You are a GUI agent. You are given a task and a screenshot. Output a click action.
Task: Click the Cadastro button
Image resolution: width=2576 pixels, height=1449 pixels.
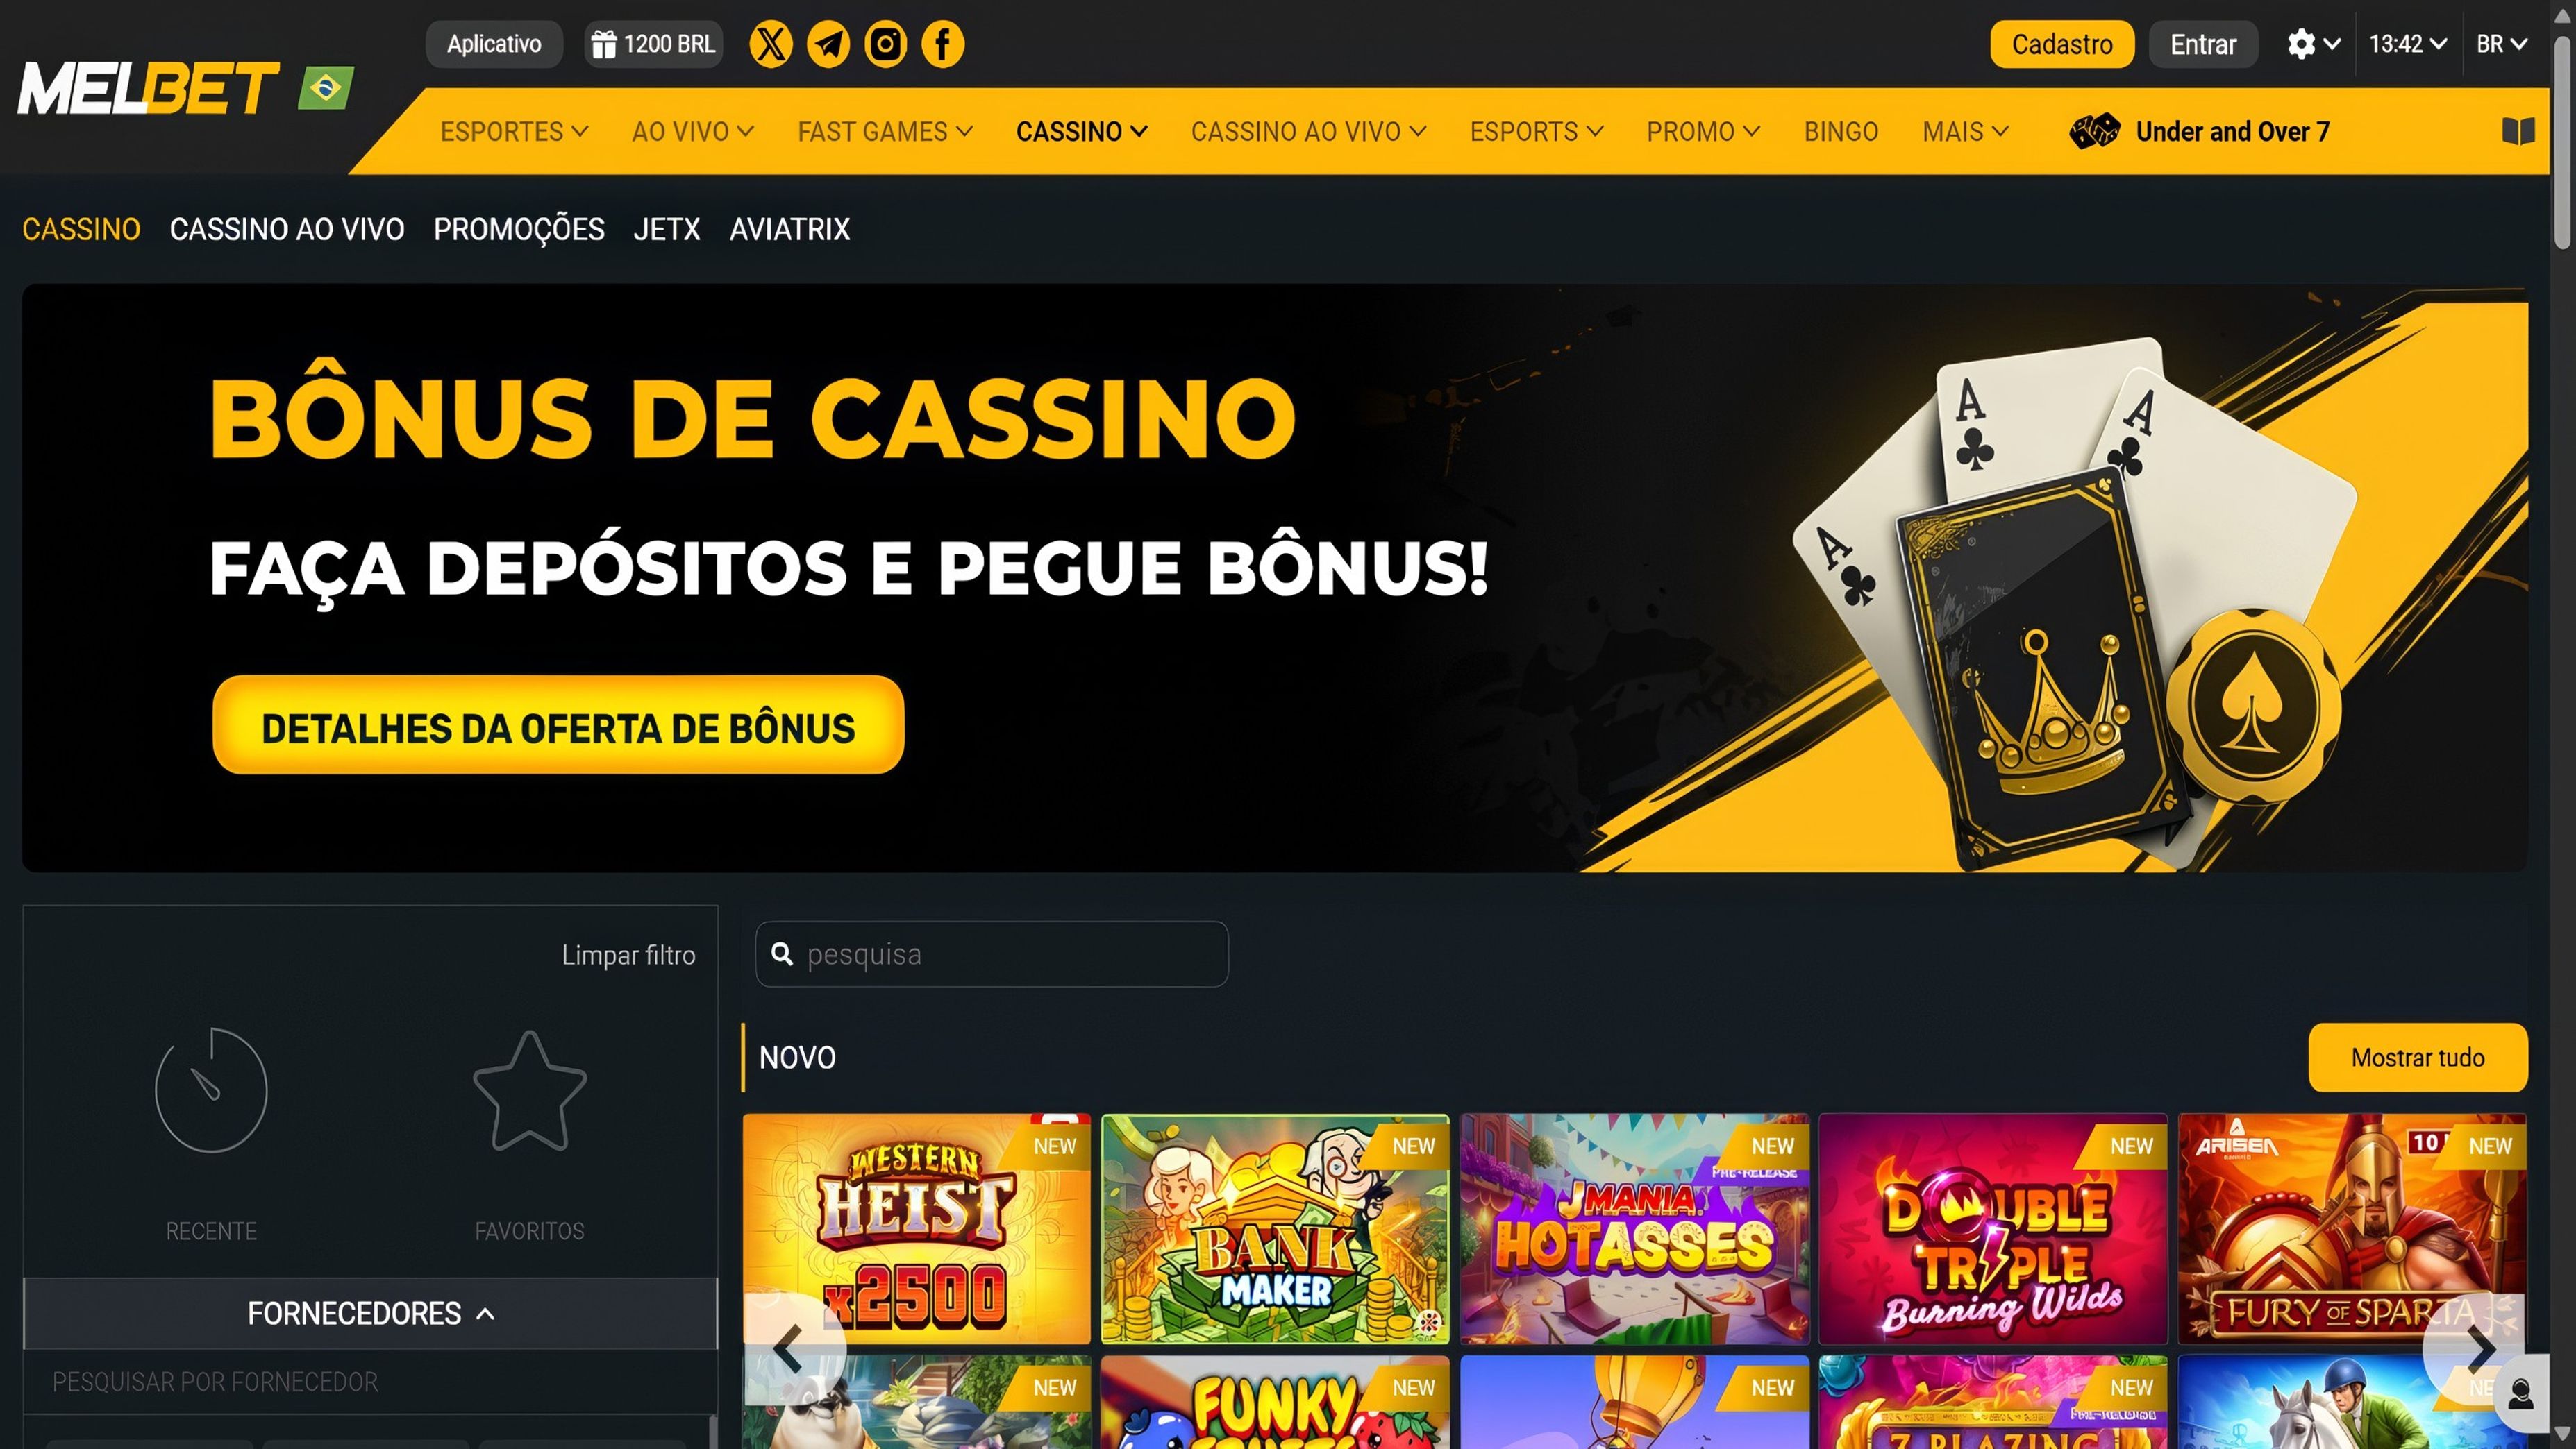(x=2061, y=44)
